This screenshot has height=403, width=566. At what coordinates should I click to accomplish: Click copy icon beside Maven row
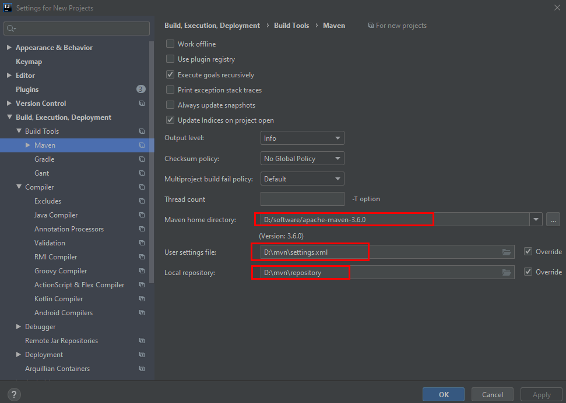[x=142, y=145]
